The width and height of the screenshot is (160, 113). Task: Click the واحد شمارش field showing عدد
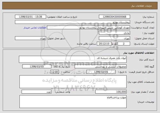click(36, 92)
